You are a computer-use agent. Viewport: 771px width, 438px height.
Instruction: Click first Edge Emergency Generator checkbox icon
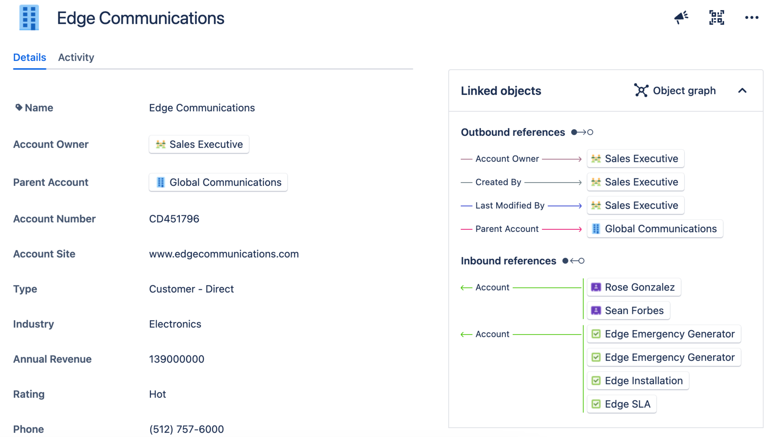[596, 334]
